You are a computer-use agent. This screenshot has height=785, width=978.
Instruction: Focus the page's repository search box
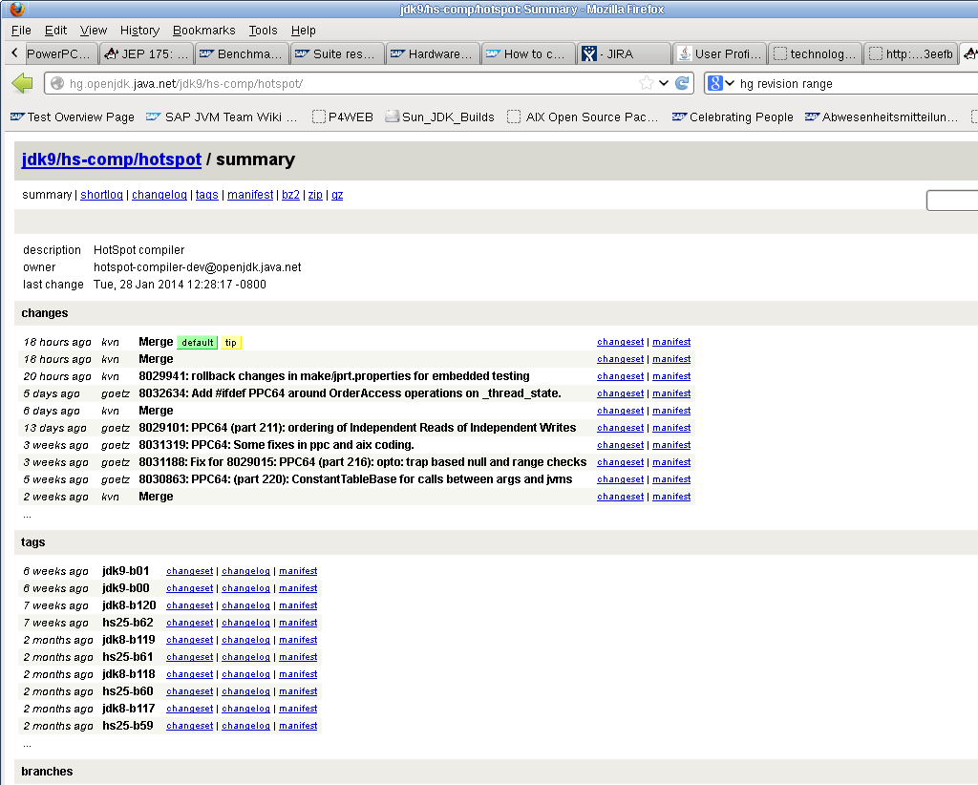point(952,201)
